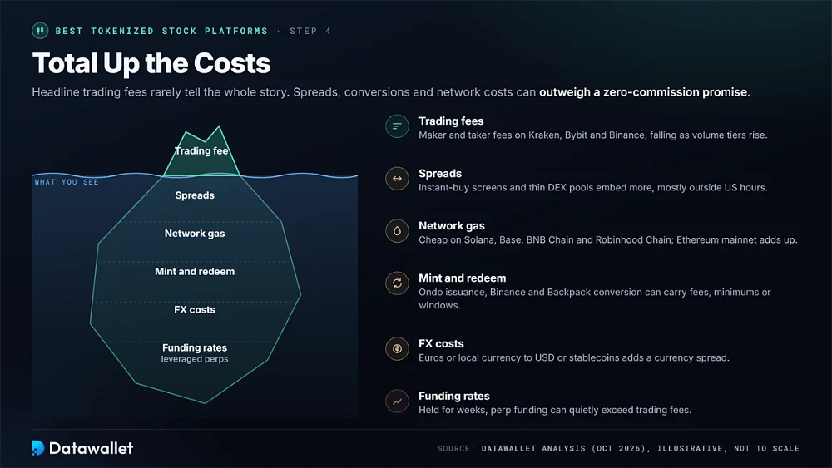Click the 'Euros or local currency to USD' description
832x468 pixels.
point(574,357)
